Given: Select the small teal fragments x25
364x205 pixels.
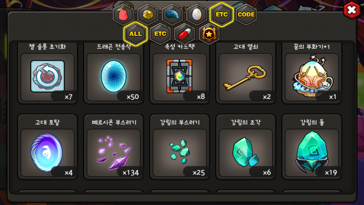Looking at the screenshot, I should pyautogui.click(x=180, y=147).
